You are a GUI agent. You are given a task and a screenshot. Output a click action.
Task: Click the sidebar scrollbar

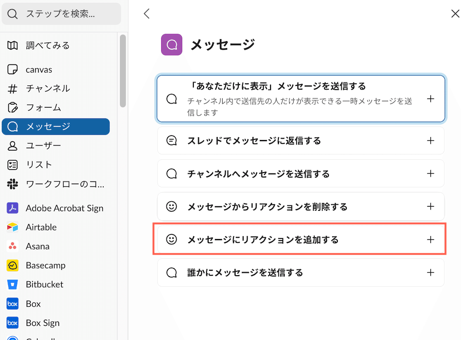click(122, 74)
